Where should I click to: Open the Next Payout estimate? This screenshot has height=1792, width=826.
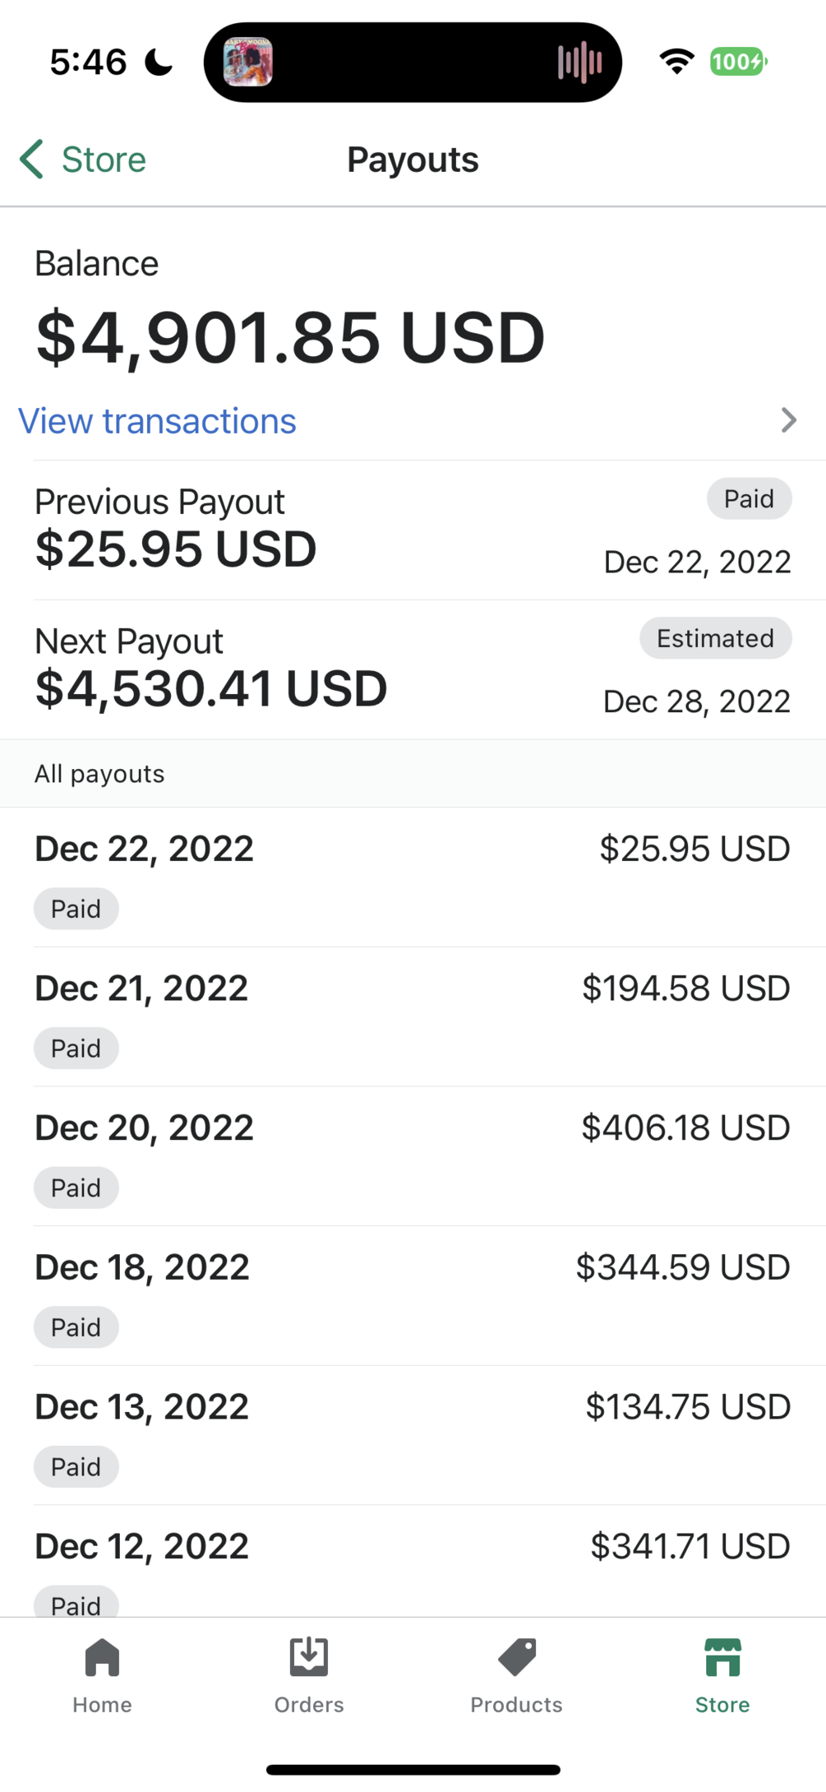pos(413,669)
